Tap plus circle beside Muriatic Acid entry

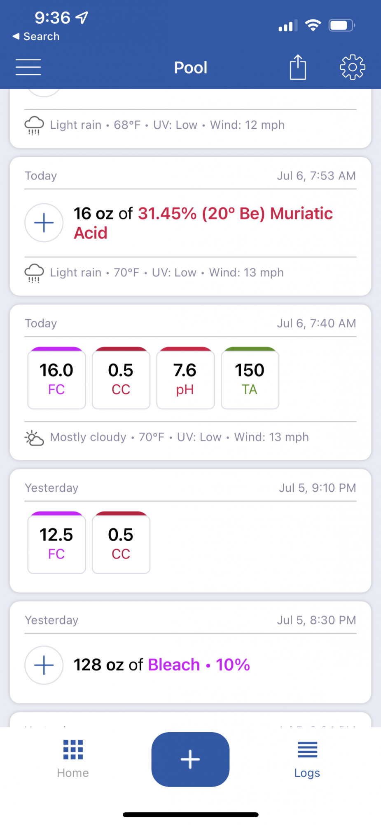[x=44, y=223]
